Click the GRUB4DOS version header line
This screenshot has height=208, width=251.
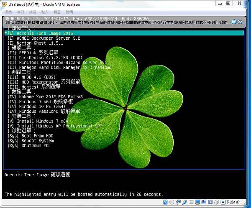coord(77,18)
